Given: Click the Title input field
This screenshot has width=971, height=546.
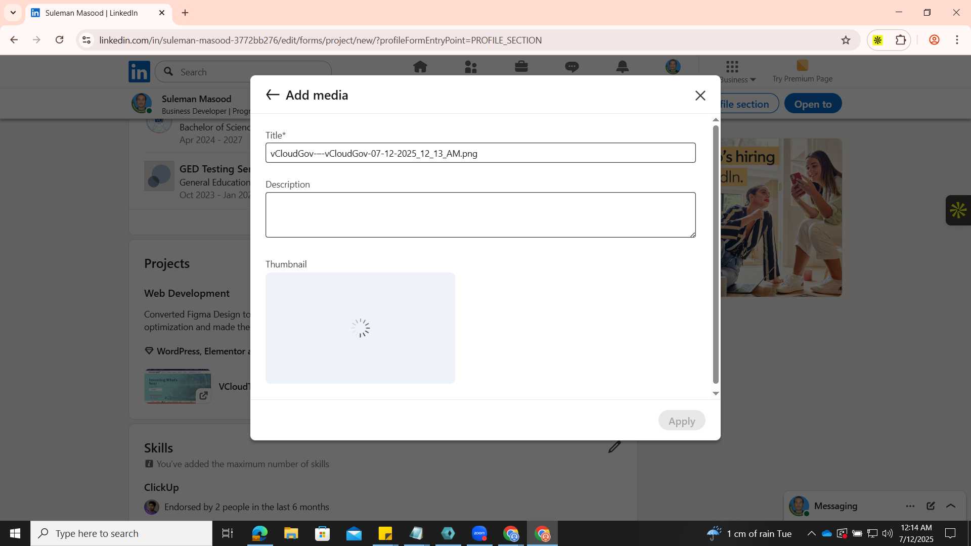Looking at the screenshot, I should (480, 153).
